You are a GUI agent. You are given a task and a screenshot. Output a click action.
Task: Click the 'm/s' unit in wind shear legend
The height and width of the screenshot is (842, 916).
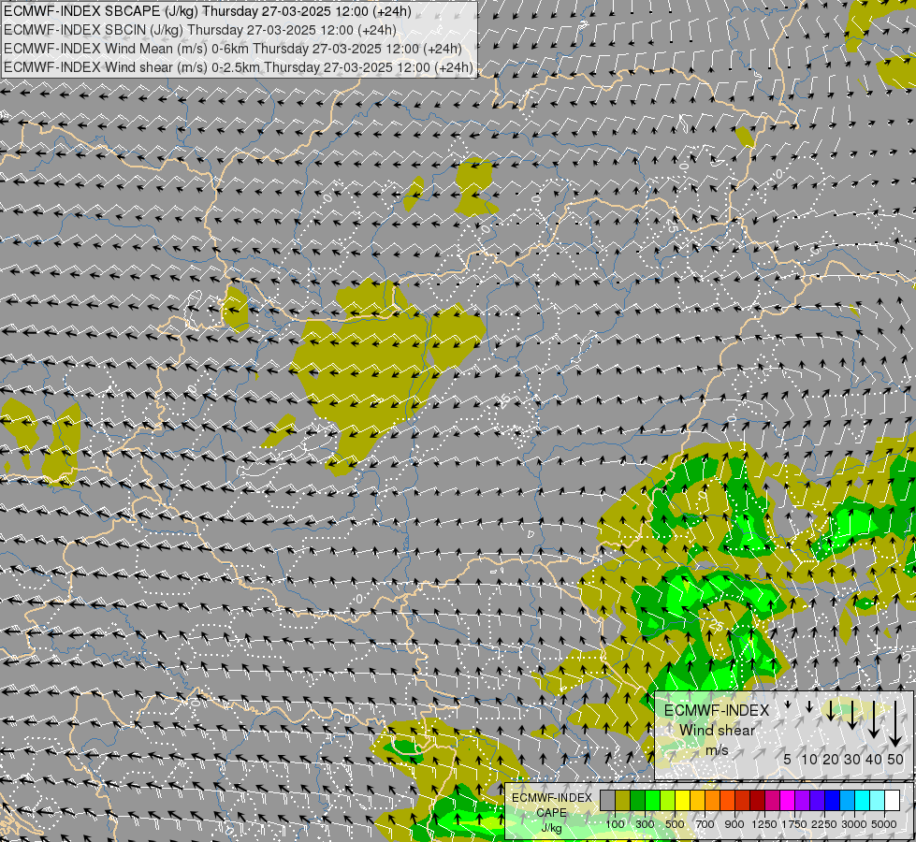coord(717,750)
